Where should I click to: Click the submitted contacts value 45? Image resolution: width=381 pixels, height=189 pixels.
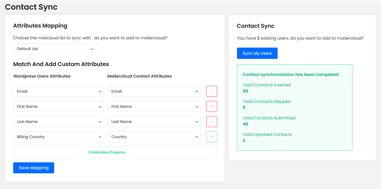pos(245,124)
